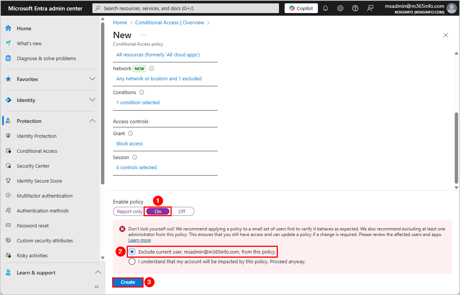
Task: Click the Custom security attributes icon
Action: coord(8,240)
